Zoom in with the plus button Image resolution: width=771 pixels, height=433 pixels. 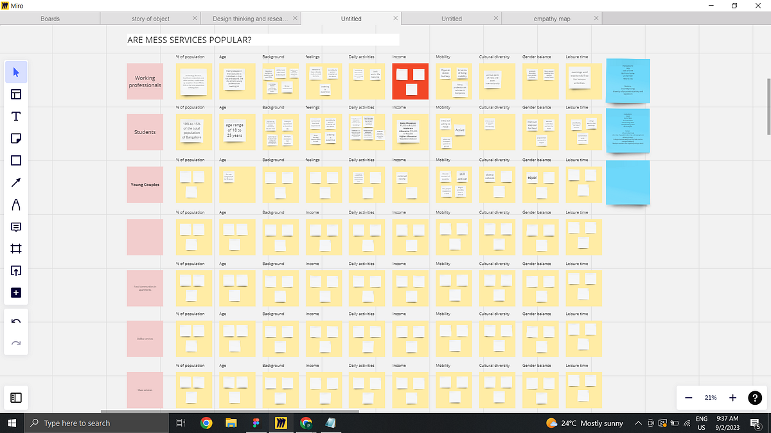732,398
